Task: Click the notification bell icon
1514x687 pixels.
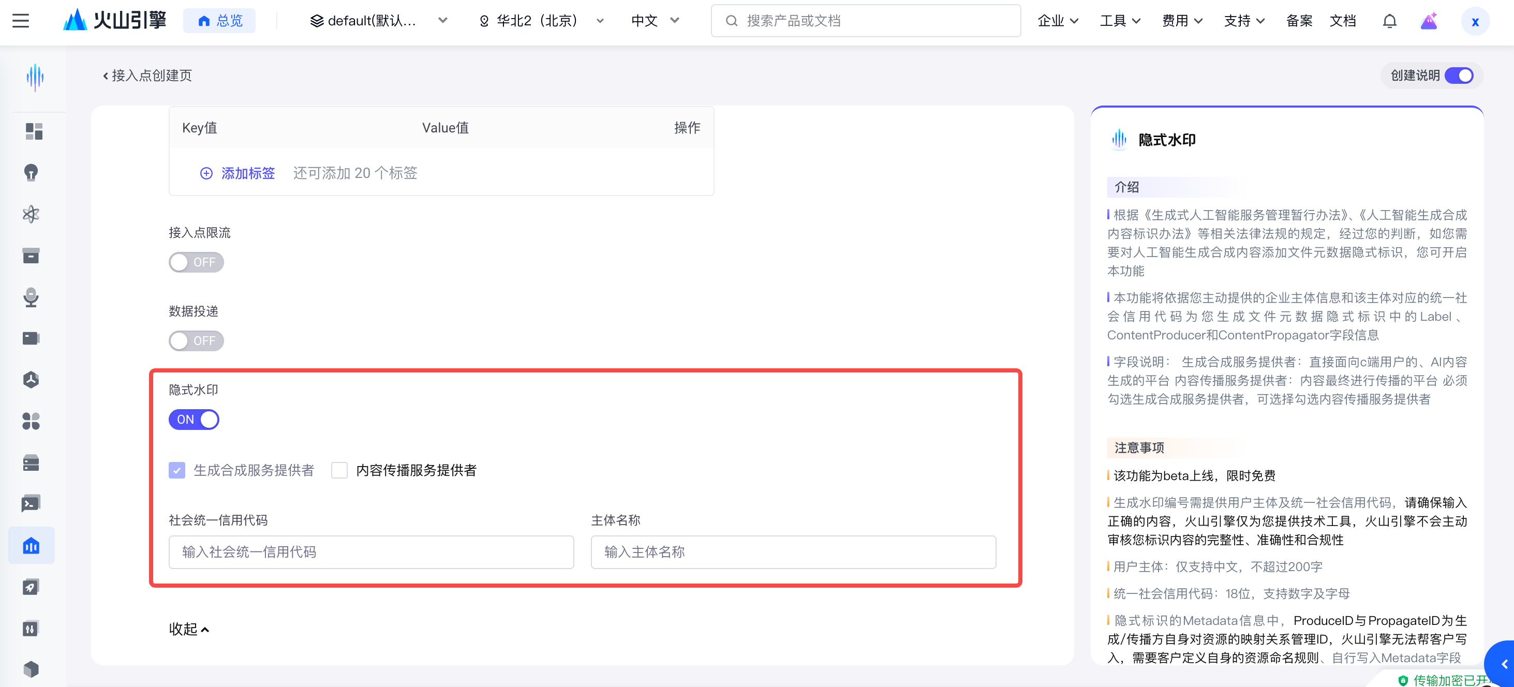Action: 1389,21
